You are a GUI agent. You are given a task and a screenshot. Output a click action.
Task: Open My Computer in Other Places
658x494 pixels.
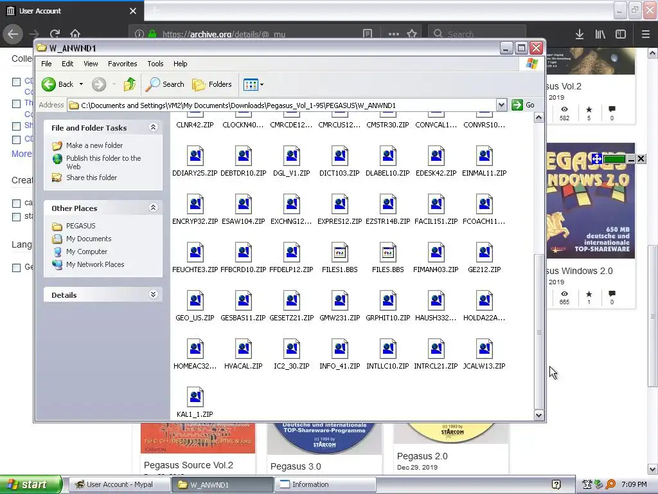point(87,252)
